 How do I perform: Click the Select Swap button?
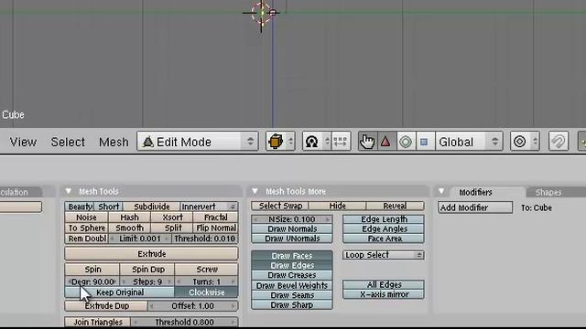click(280, 206)
